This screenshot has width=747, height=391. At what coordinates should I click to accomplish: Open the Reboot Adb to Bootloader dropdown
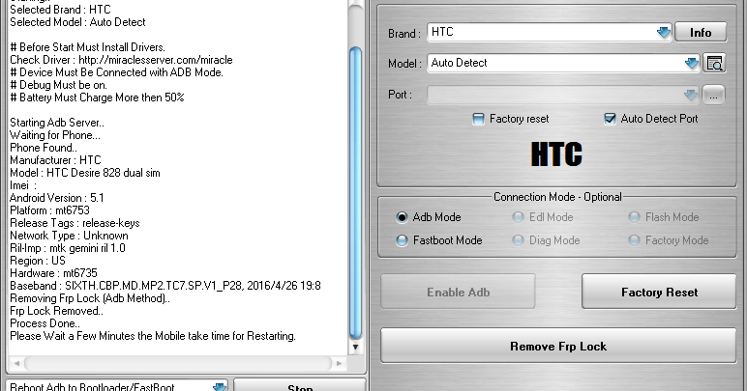click(x=220, y=386)
